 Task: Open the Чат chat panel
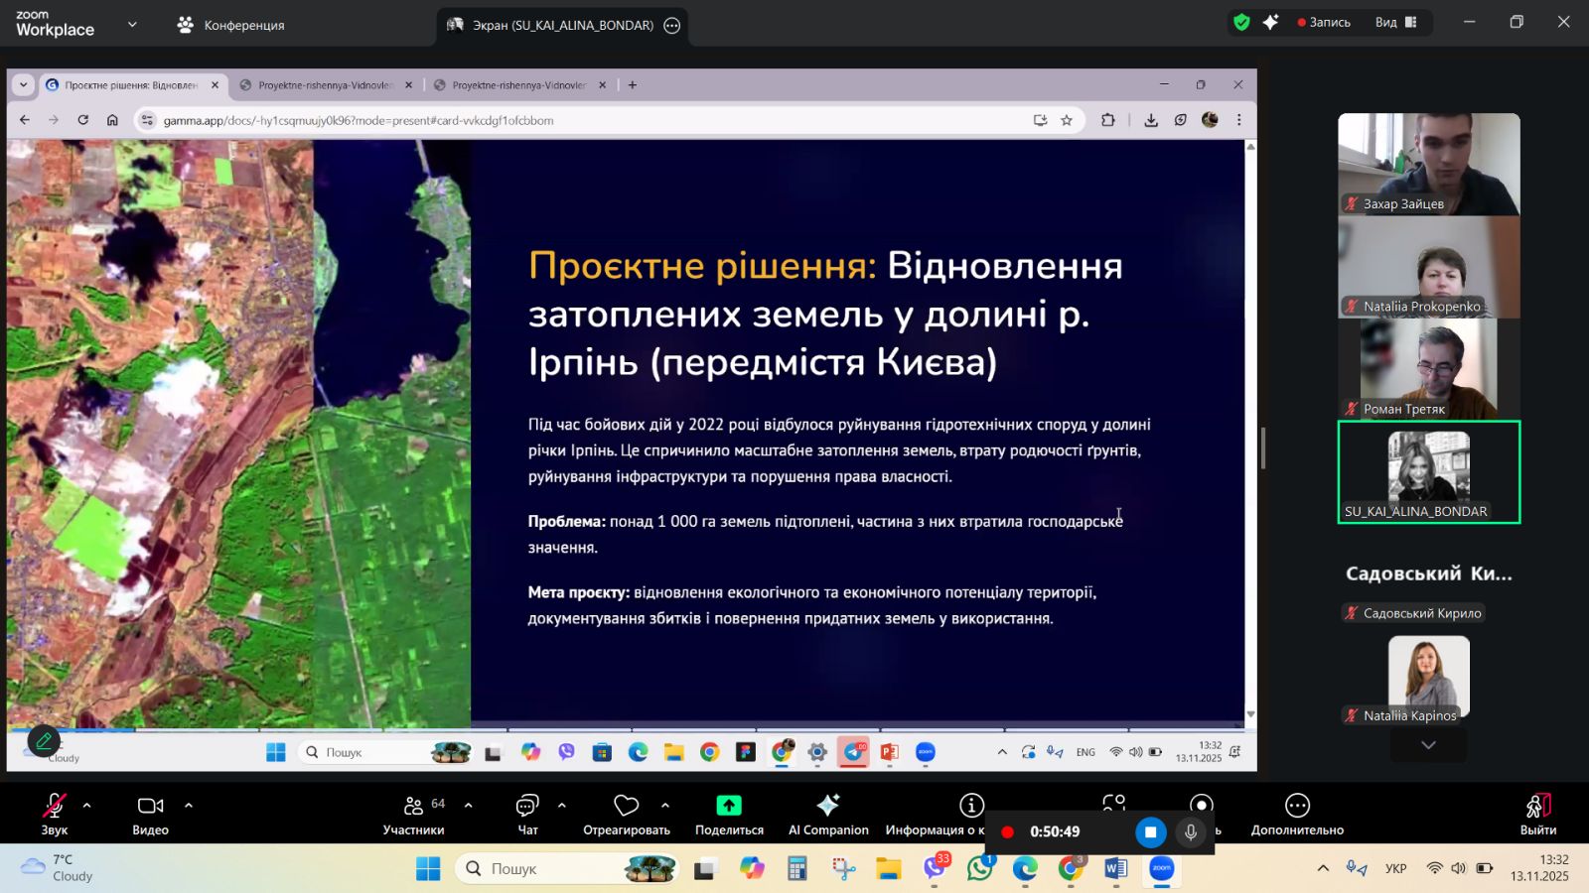coord(527,813)
